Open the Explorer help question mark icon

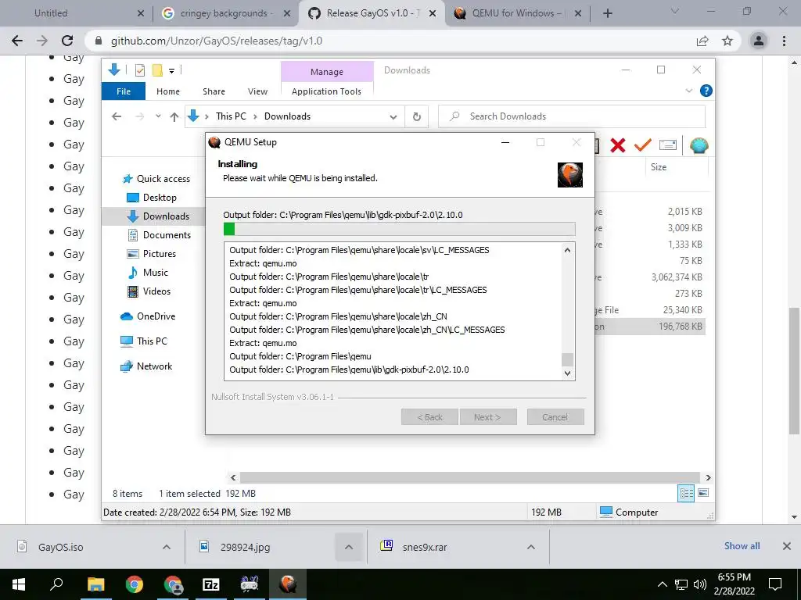click(x=706, y=91)
